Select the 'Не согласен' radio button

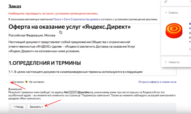26,82
